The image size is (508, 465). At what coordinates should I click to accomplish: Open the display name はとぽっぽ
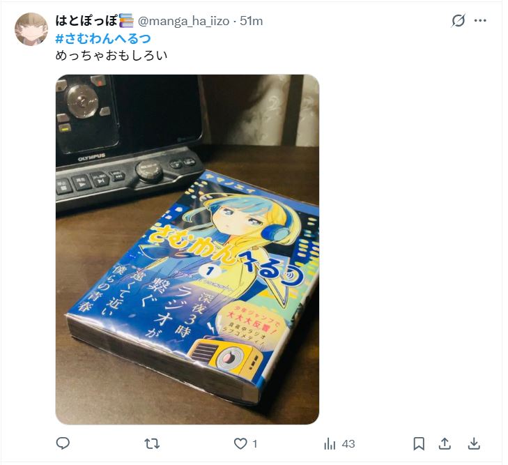pyautogui.click(x=86, y=21)
